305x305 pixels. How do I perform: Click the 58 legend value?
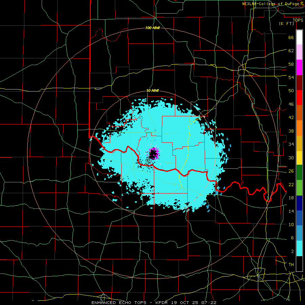click(291, 64)
